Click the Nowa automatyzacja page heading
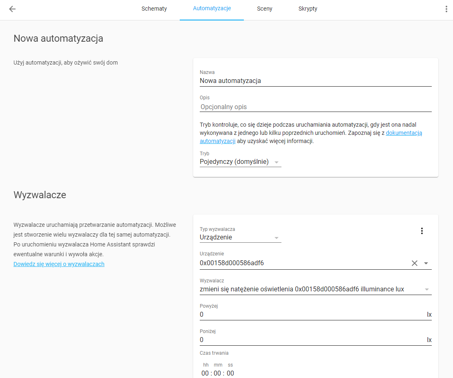This screenshot has height=378, width=453. click(x=58, y=38)
